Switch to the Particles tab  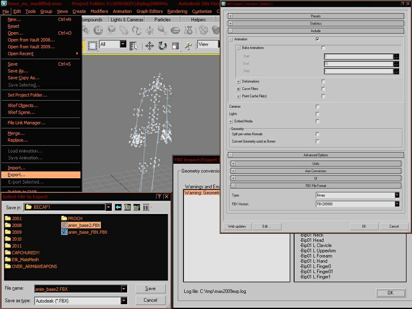click(163, 19)
